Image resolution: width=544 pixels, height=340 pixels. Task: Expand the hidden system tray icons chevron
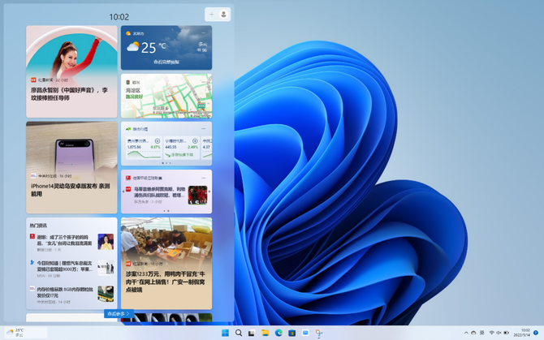pyautogui.click(x=466, y=333)
